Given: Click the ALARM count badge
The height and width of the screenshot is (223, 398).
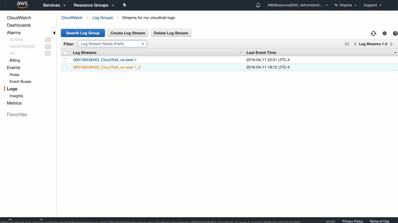Looking at the screenshot, I should (48, 40).
